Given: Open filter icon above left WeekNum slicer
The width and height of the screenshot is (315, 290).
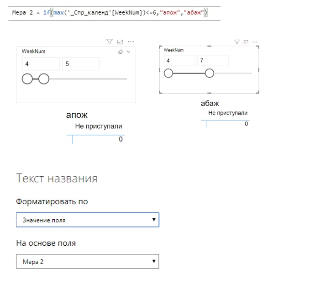Looking at the screenshot, I should 110,42.
